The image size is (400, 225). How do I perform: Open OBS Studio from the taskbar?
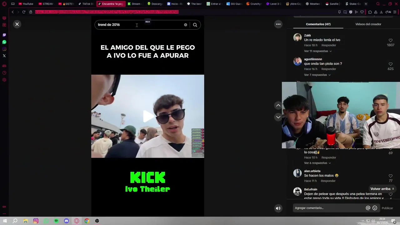click(x=97, y=221)
